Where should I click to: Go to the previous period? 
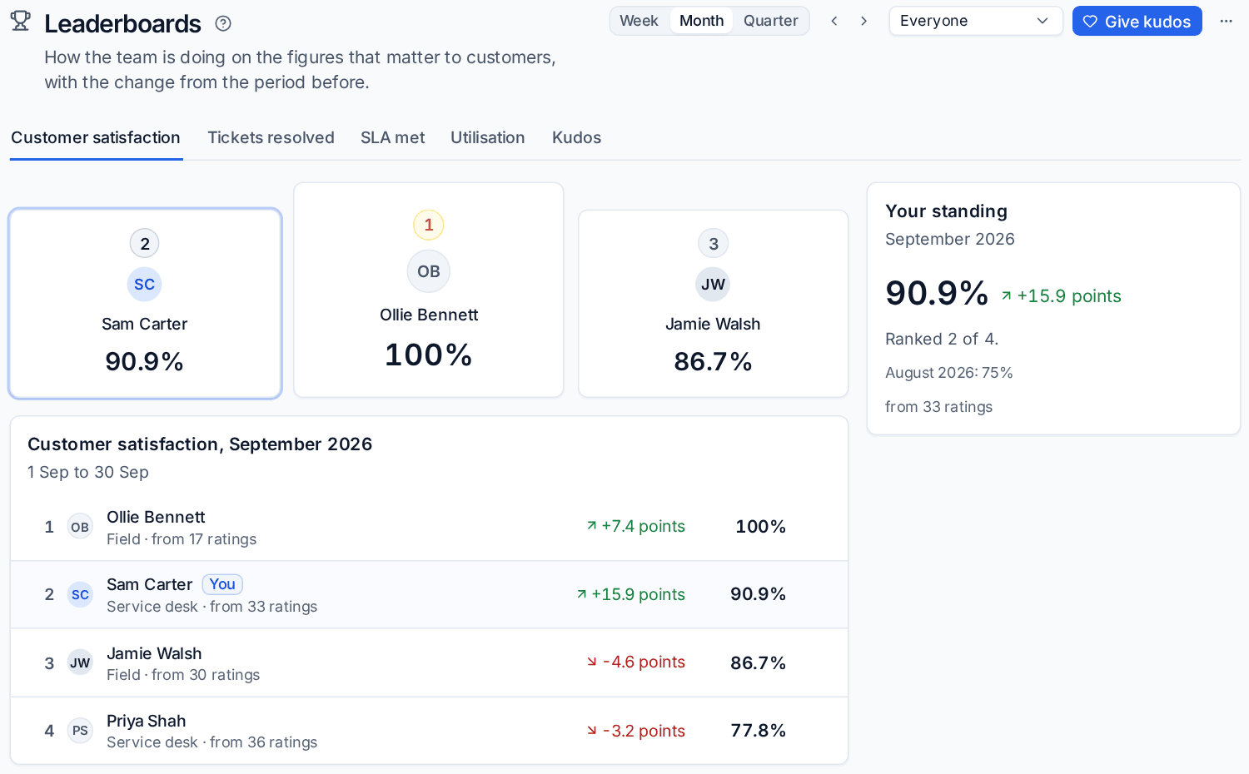pyautogui.click(x=834, y=21)
